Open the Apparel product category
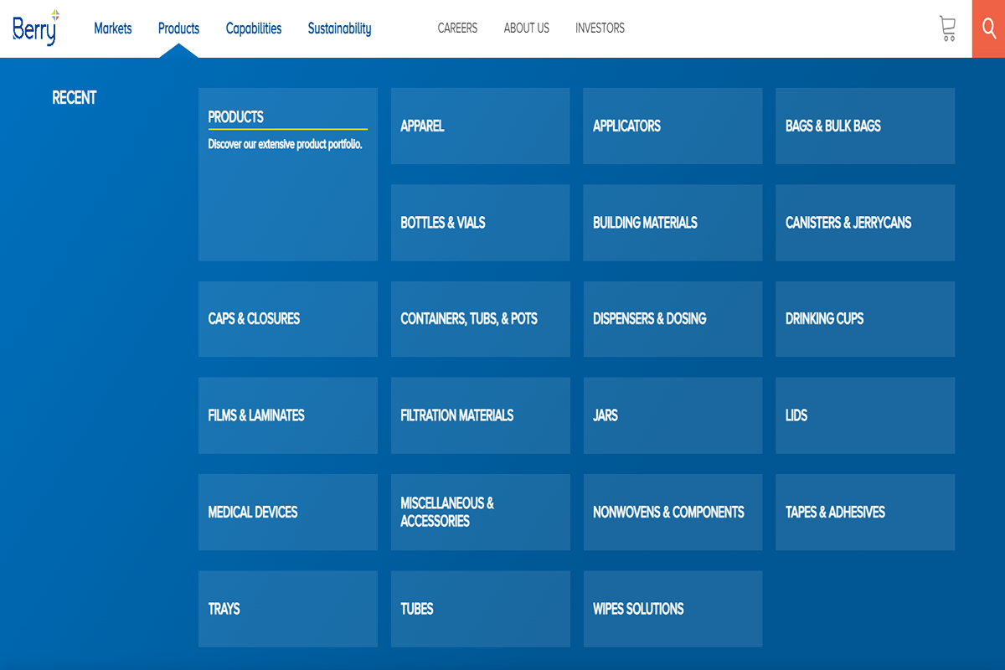1005x670 pixels. click(480, 126)
